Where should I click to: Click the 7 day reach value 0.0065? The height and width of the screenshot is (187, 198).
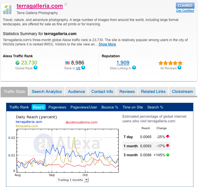click(x=146, y=137)
